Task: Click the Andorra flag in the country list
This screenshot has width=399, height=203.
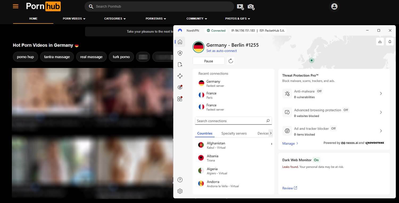Action: [x=201, y=184]
